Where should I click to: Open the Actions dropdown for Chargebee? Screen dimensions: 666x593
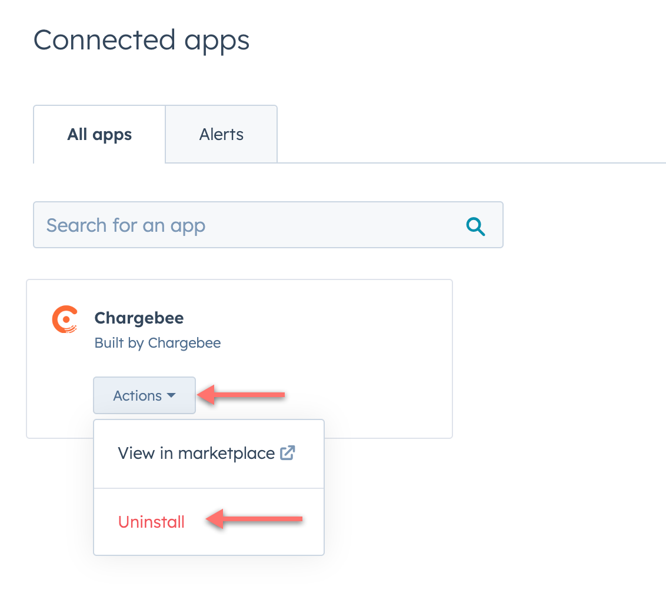144,395
